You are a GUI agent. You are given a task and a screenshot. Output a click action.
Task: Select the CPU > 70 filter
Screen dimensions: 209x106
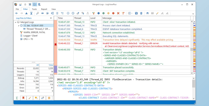point(28,39)
